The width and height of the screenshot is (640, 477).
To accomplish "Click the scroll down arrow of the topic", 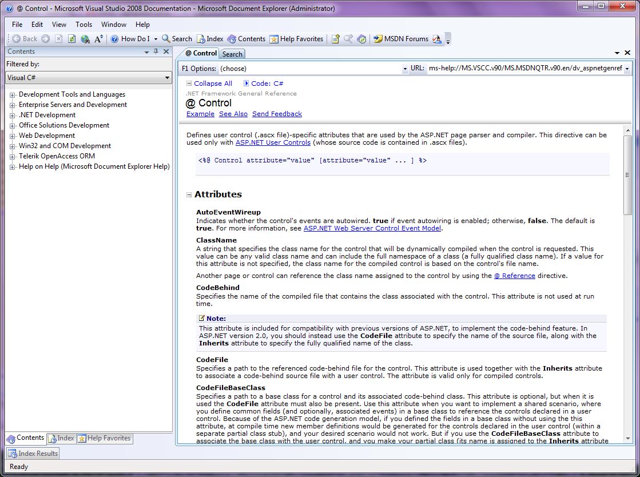I will [628, 439].
